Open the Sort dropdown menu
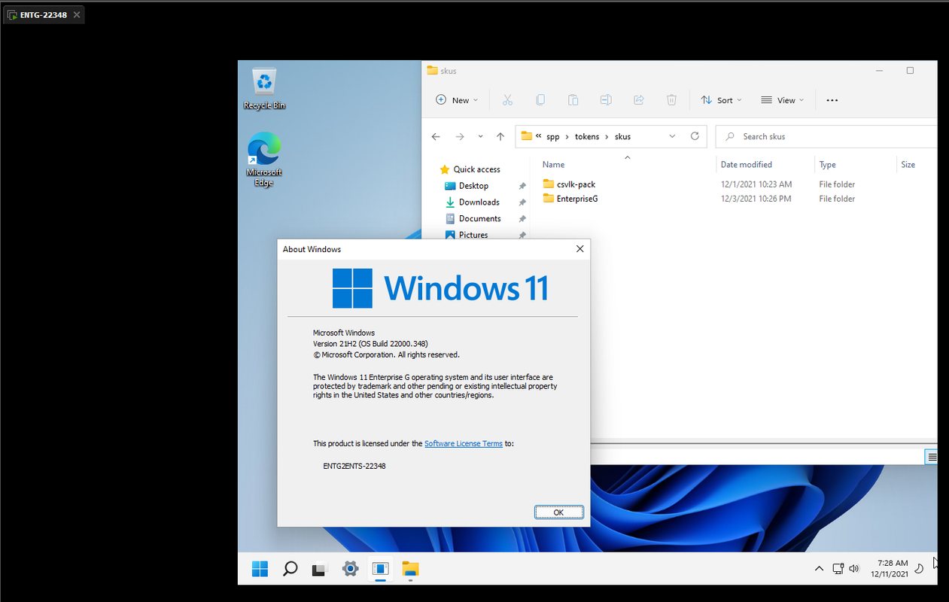Viewport: 949px width, 602px height. click(x=721, y=100)
